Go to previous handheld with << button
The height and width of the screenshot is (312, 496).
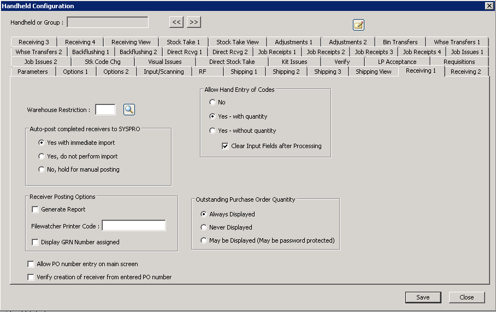click(x=176, y=22)
